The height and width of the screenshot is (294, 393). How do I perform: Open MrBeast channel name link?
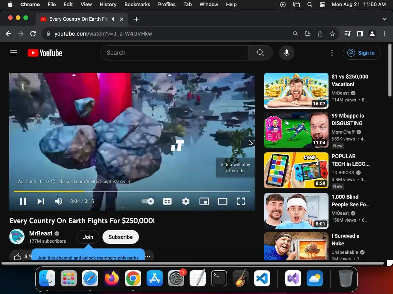coord(41,233)
